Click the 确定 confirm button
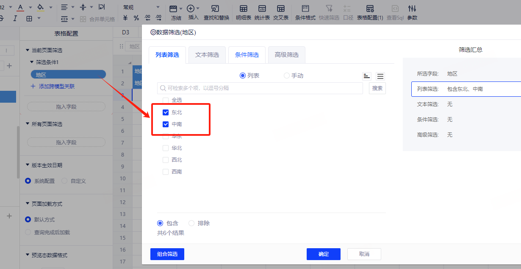This screenshot has width=521, height=269. pos(323,254)
